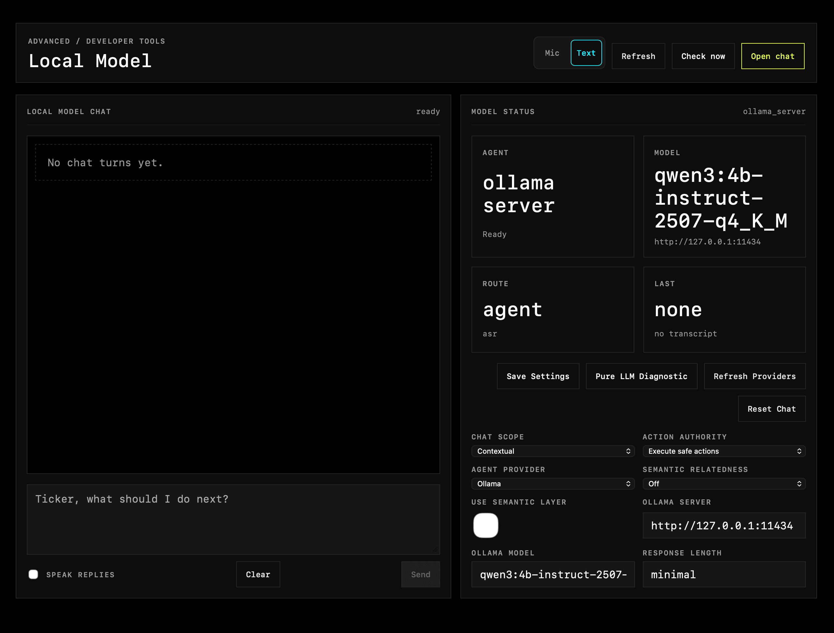The height and width of the screenshot is (633, 834).
Task: Expand the Agent Provider dropdown
Action: click(x=553, y=484)
